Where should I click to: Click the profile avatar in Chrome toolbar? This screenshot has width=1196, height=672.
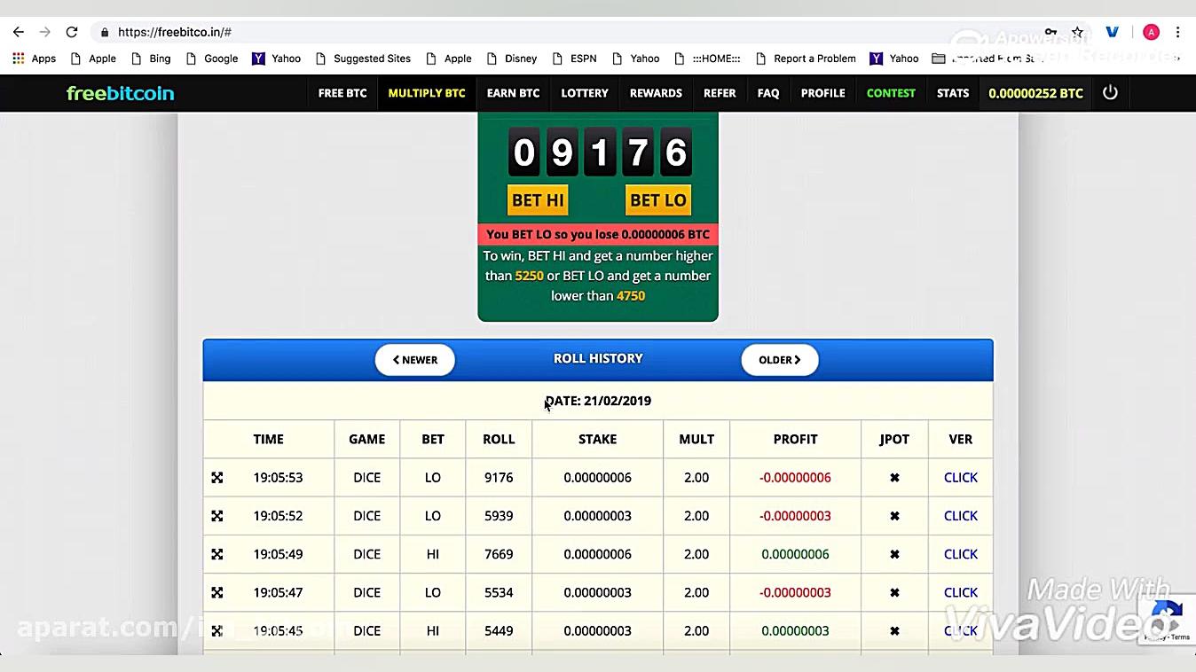click(x=1151, y=32)
